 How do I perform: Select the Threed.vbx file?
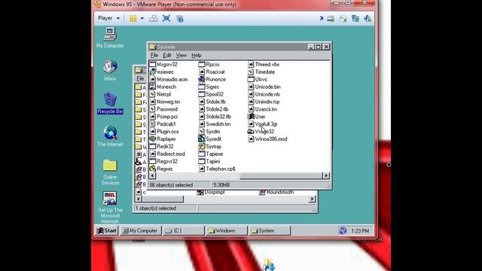[264, 65]
